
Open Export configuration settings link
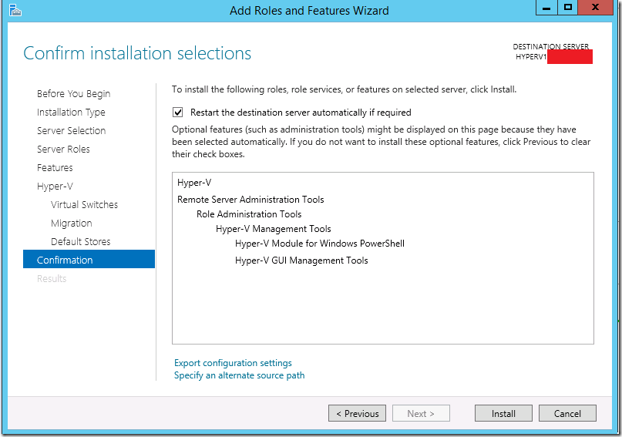coord(233,363)
